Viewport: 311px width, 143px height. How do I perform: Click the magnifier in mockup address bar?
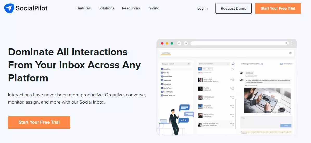pyautogui.click(x=287, y=43)
